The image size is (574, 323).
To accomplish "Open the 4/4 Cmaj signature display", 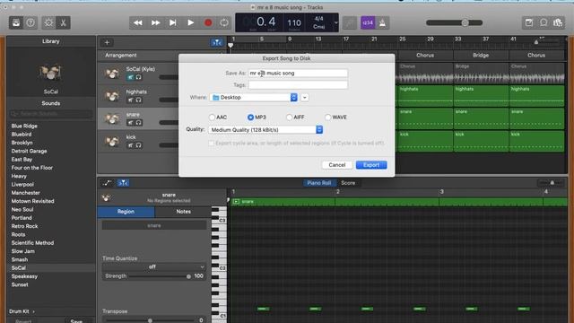I will (x=319, y=22).
